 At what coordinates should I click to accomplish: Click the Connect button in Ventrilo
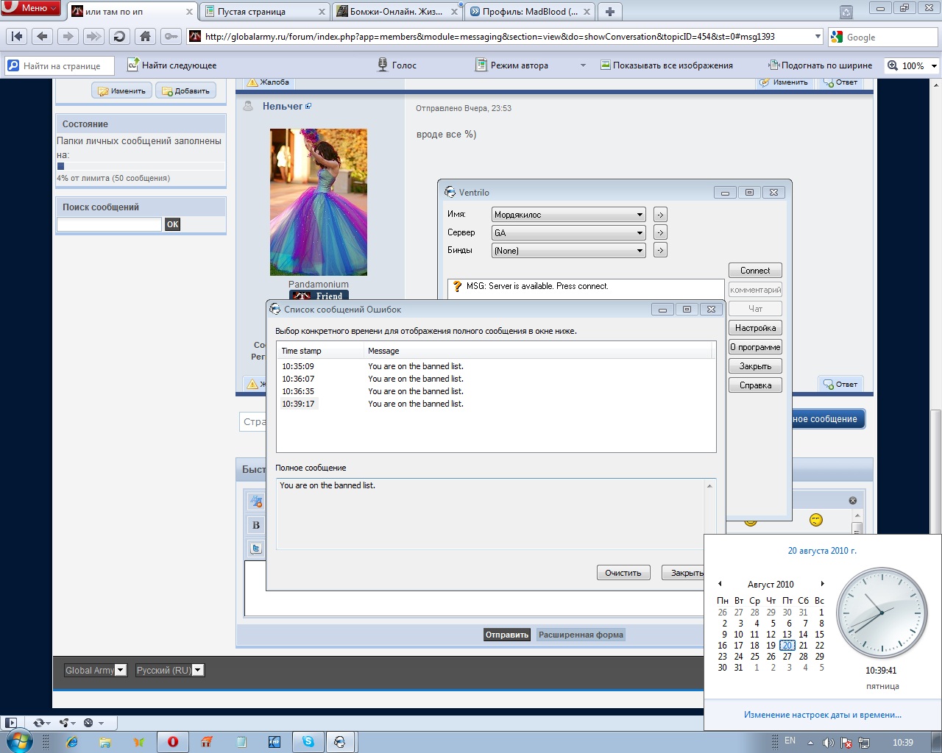pos(755,271)
